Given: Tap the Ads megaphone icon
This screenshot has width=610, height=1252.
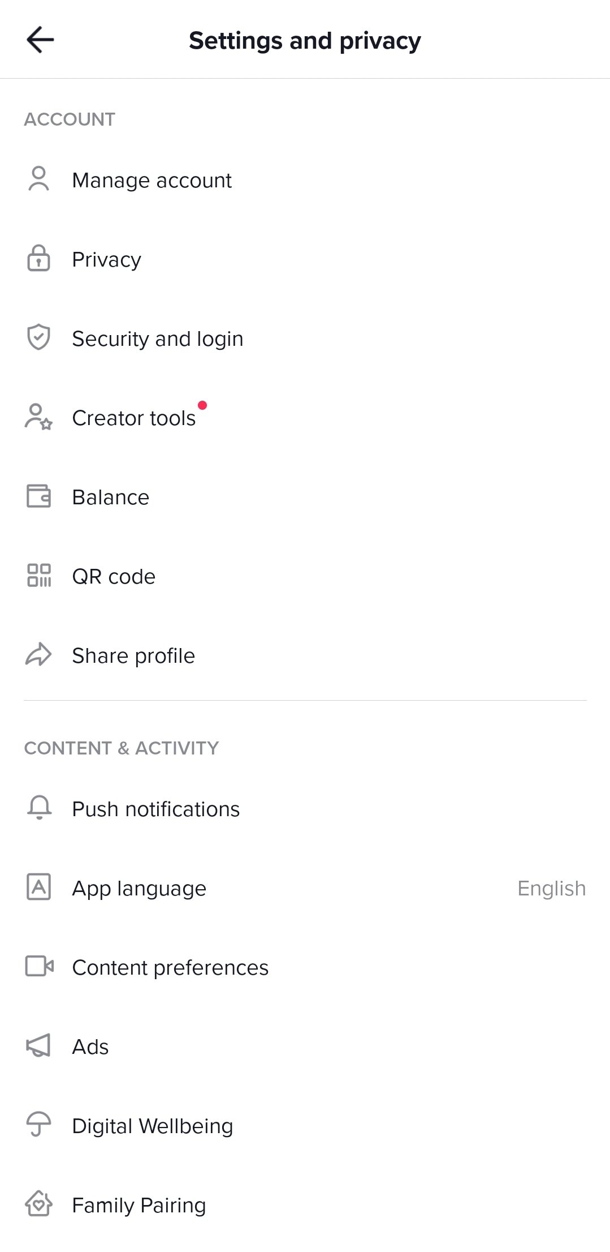Looking at the screenshot, I should coord(38,1046).
